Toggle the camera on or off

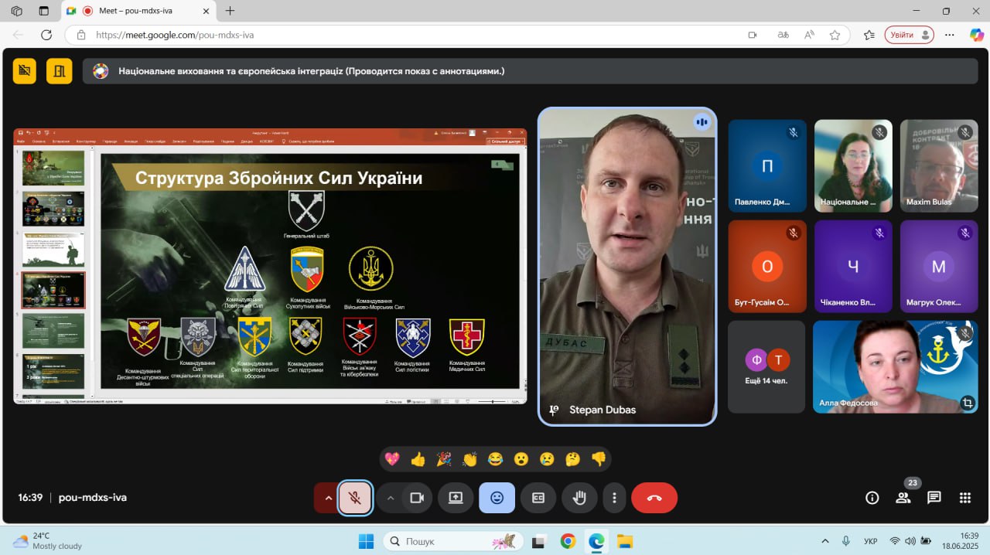tap(417, 498)
